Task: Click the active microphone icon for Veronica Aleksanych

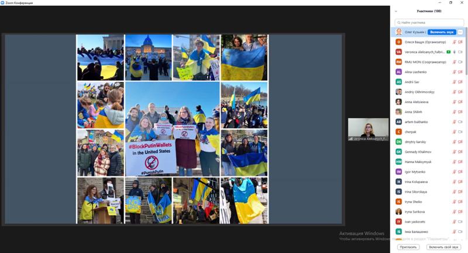Action: pyautogui.click(x=455, y=52)
